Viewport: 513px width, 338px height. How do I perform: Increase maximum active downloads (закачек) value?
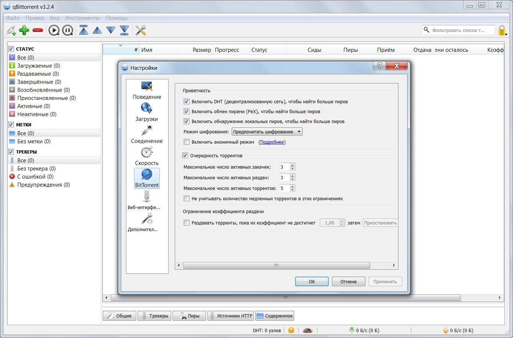[x=292, y=165]
